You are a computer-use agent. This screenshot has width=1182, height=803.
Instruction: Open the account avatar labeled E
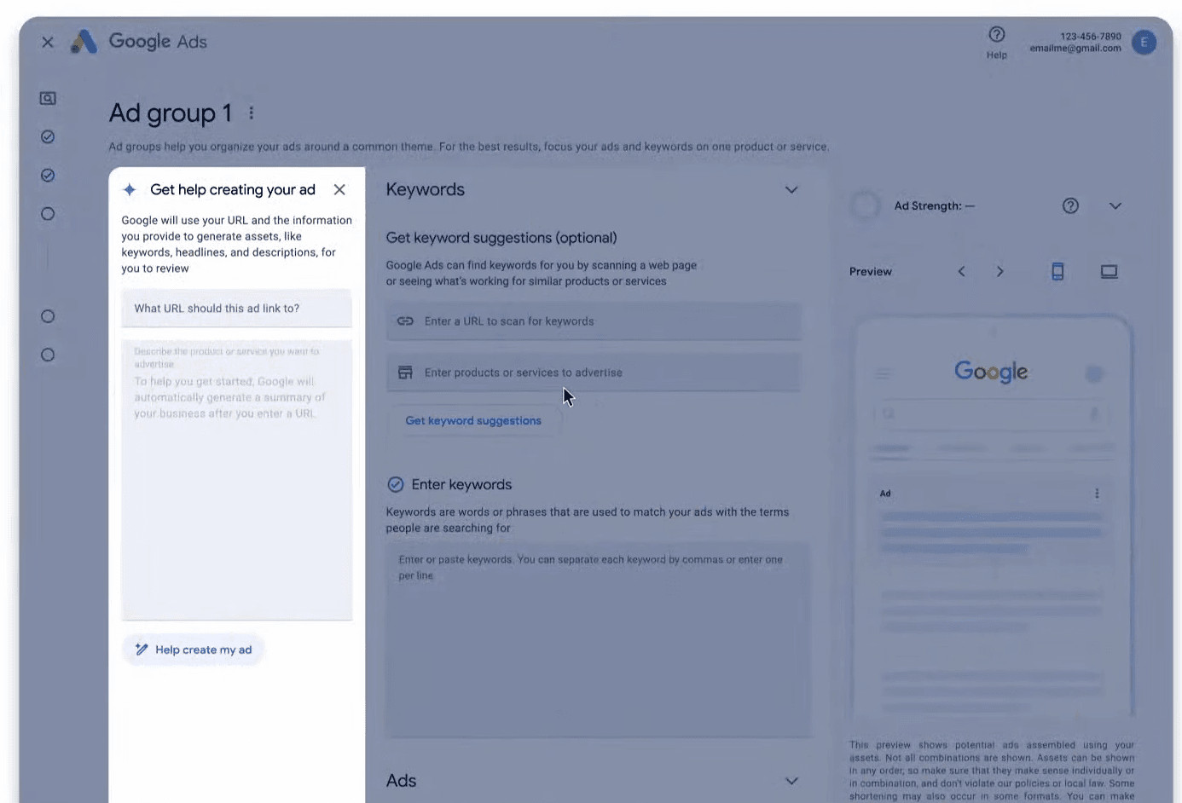1144,42
